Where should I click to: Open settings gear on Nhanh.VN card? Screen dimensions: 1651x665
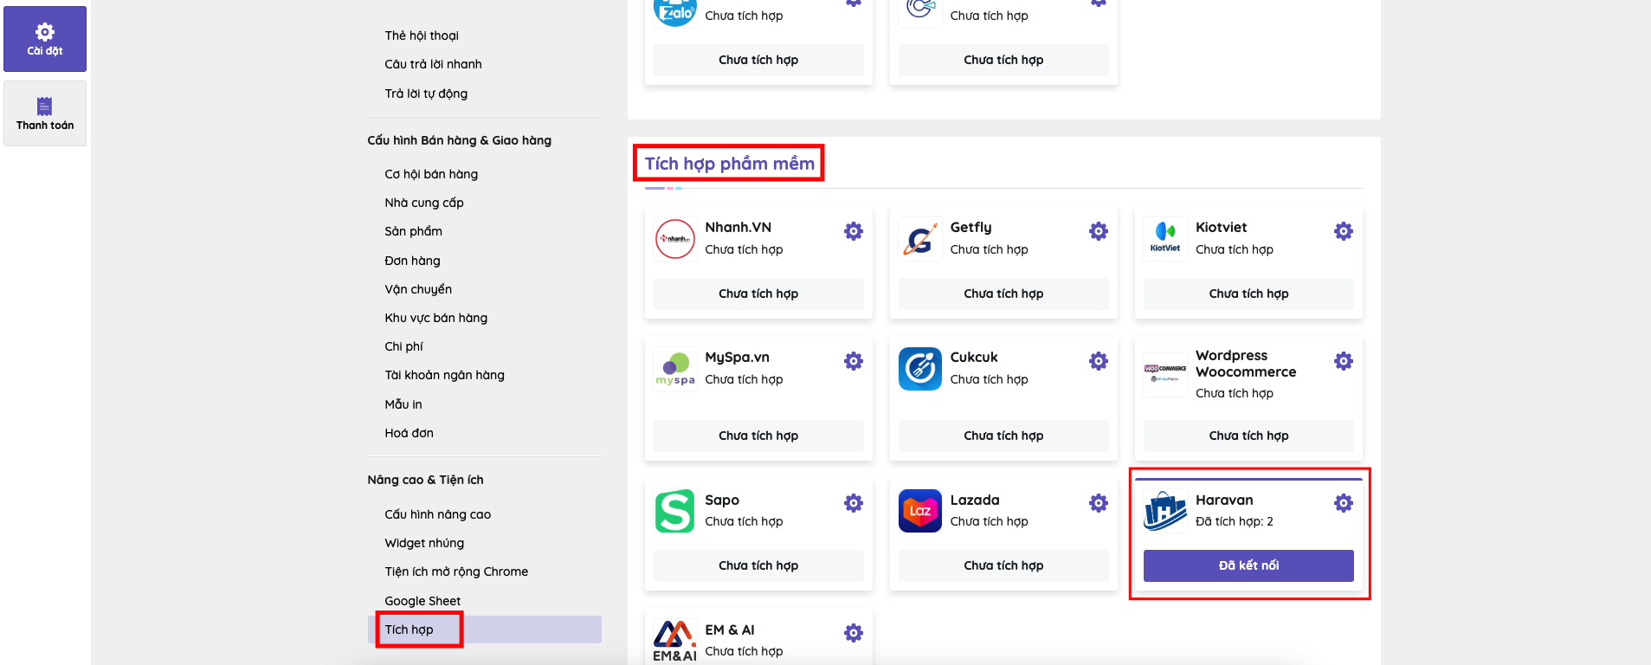[853, 231]
